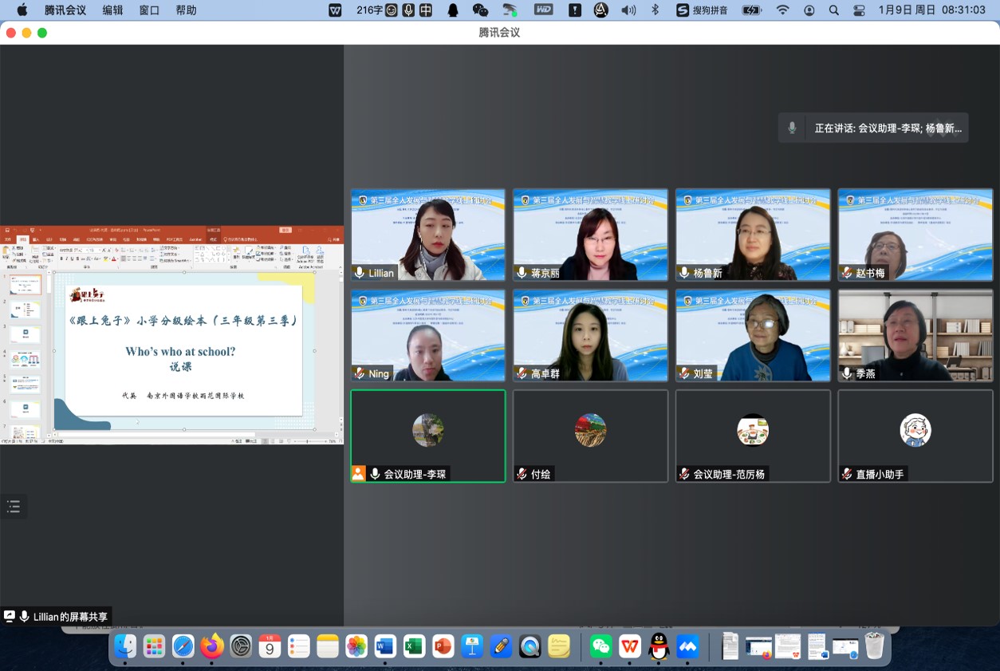Click 季燕's microphone indicator

tap(847, 373)
